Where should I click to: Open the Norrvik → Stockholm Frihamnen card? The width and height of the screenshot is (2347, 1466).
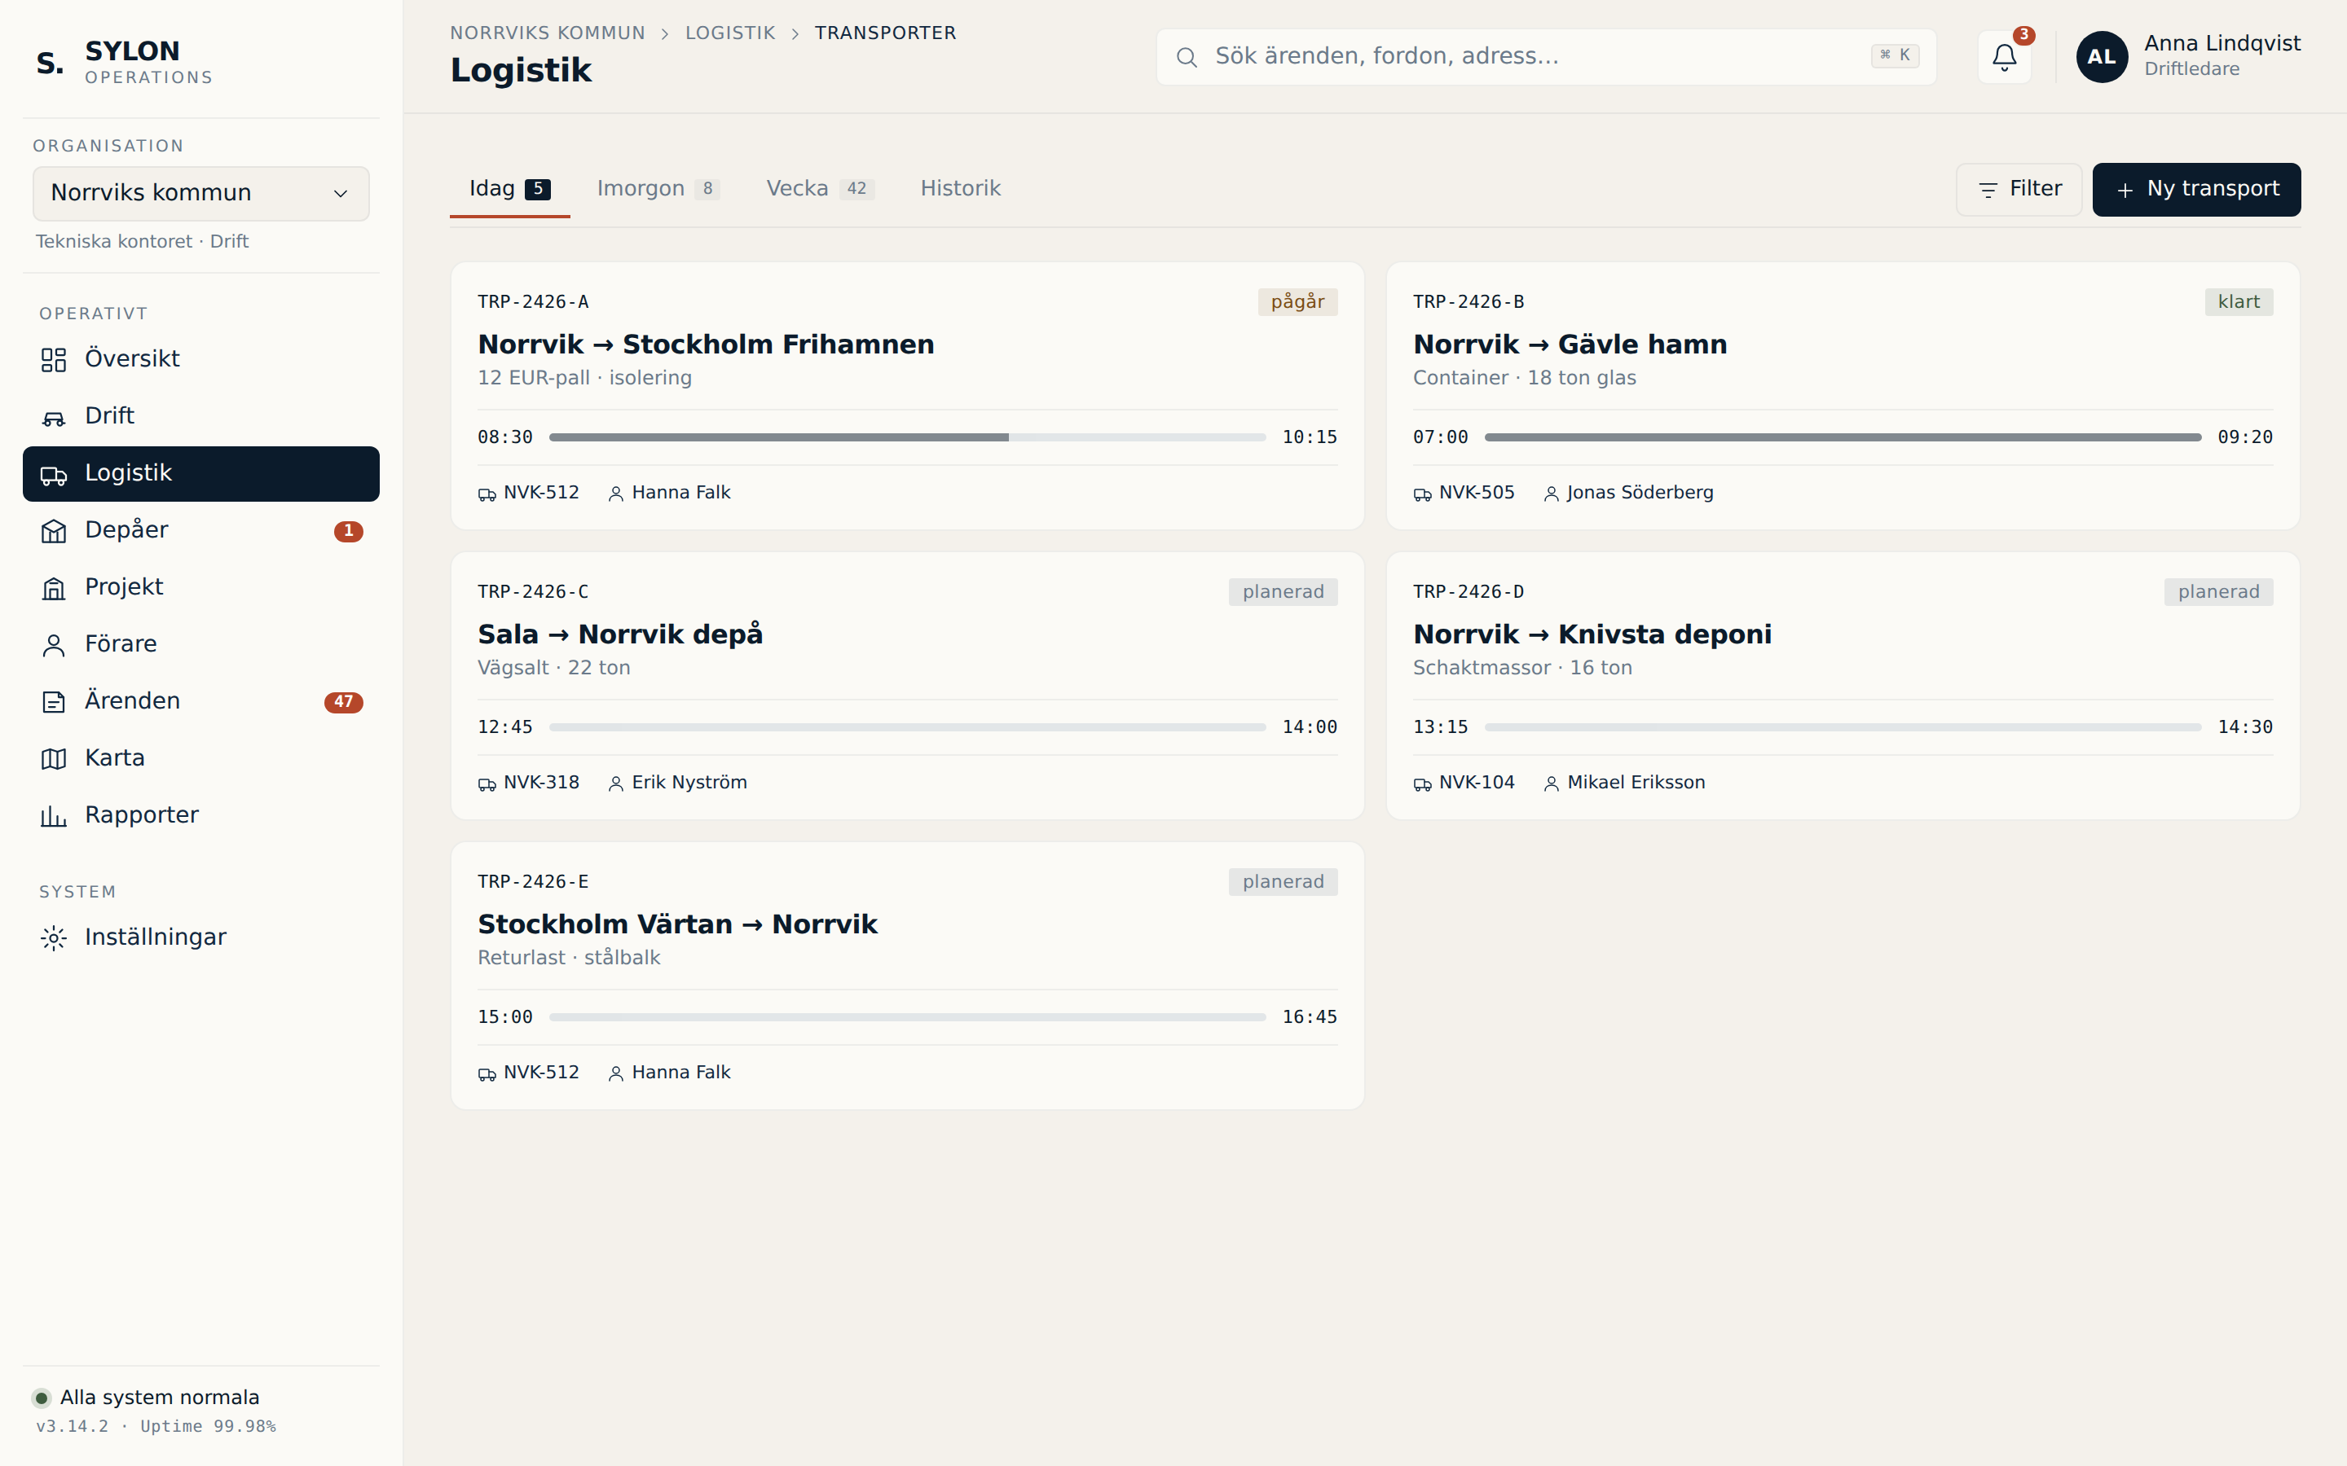coord(907,396)
